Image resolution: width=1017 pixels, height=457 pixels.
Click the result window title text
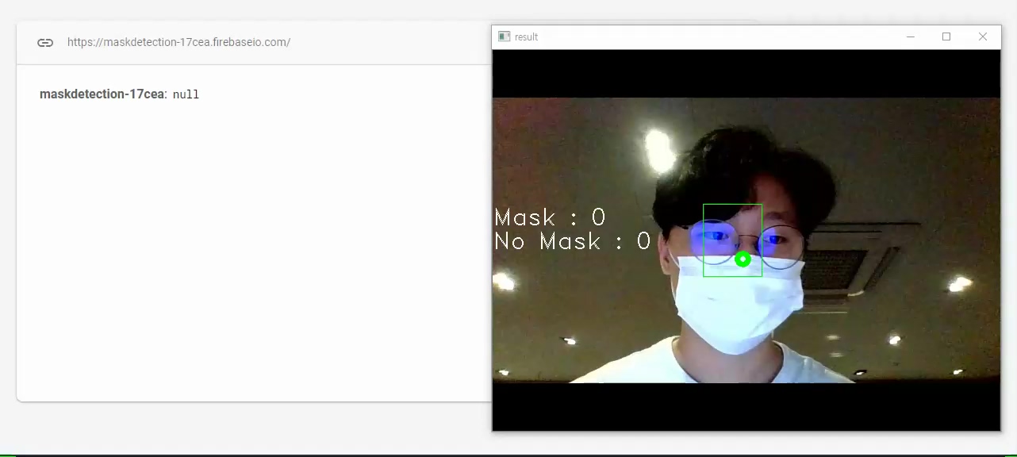pos(526,37)
